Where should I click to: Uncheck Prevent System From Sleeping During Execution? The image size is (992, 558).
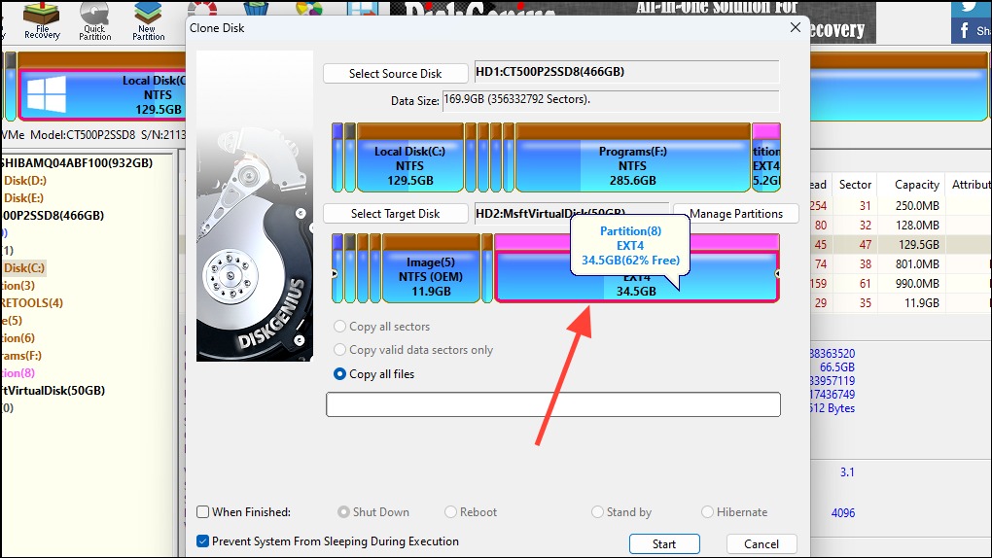(203, 541)
